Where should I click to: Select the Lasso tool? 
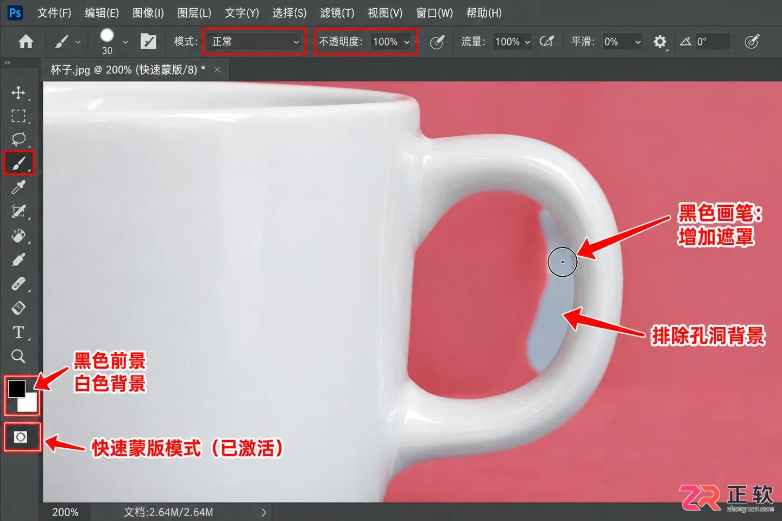pyautogui.click(x=18, y=139)
